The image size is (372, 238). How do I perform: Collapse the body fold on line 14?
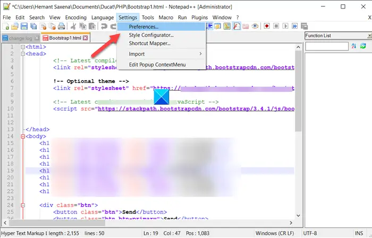point(23,137)
